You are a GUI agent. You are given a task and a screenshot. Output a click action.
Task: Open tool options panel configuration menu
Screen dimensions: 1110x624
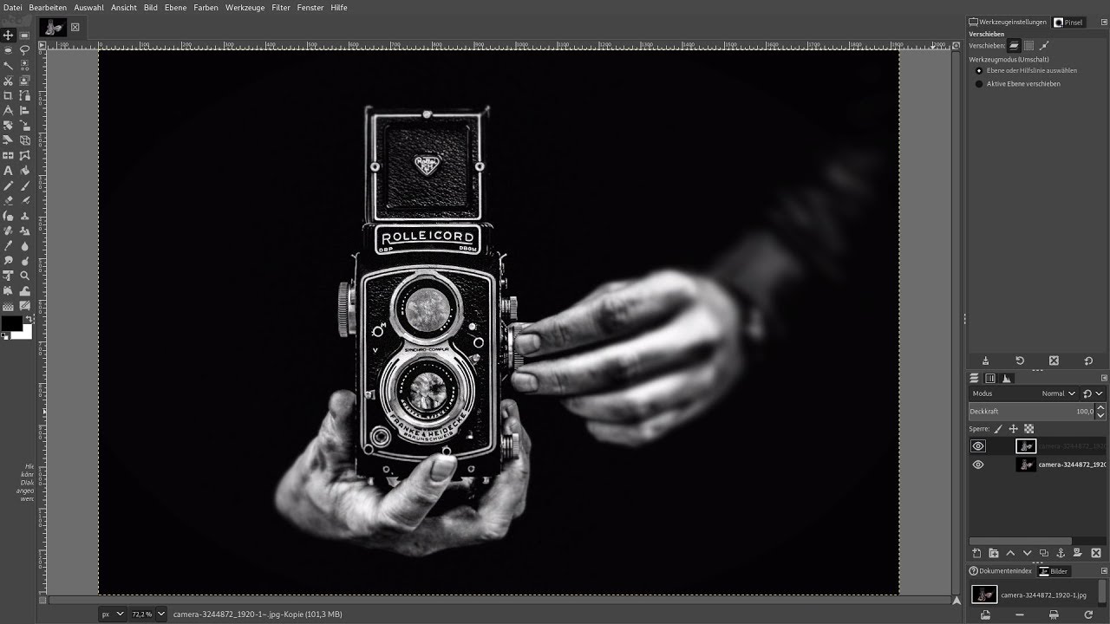(x=1104, y=22)
